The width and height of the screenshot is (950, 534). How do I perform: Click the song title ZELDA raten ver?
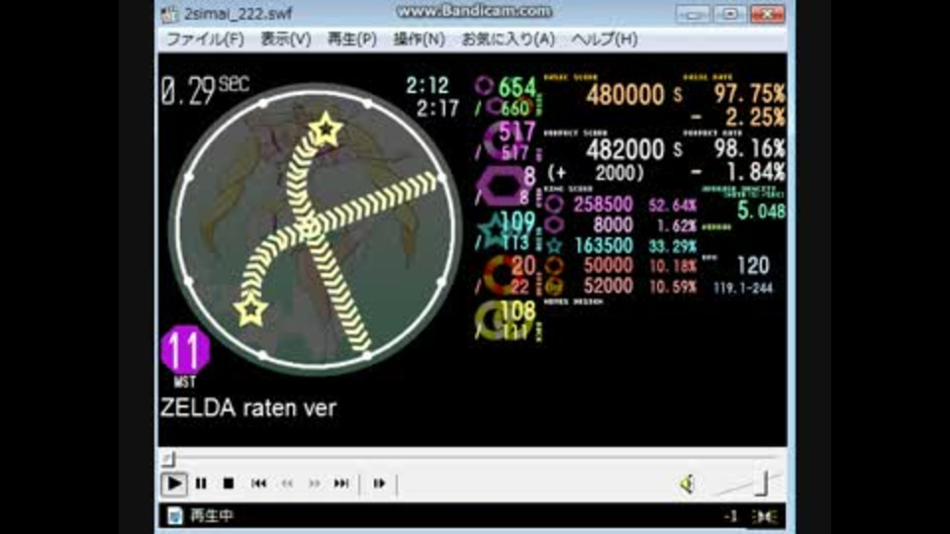(x=248, y=408)
